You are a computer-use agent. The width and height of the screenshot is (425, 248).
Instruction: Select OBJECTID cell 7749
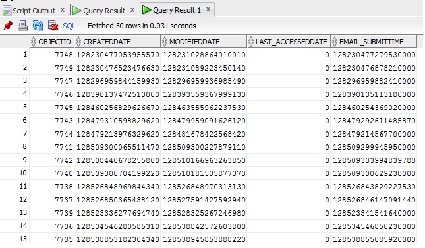pyautogui.click(x=52, y=68)
